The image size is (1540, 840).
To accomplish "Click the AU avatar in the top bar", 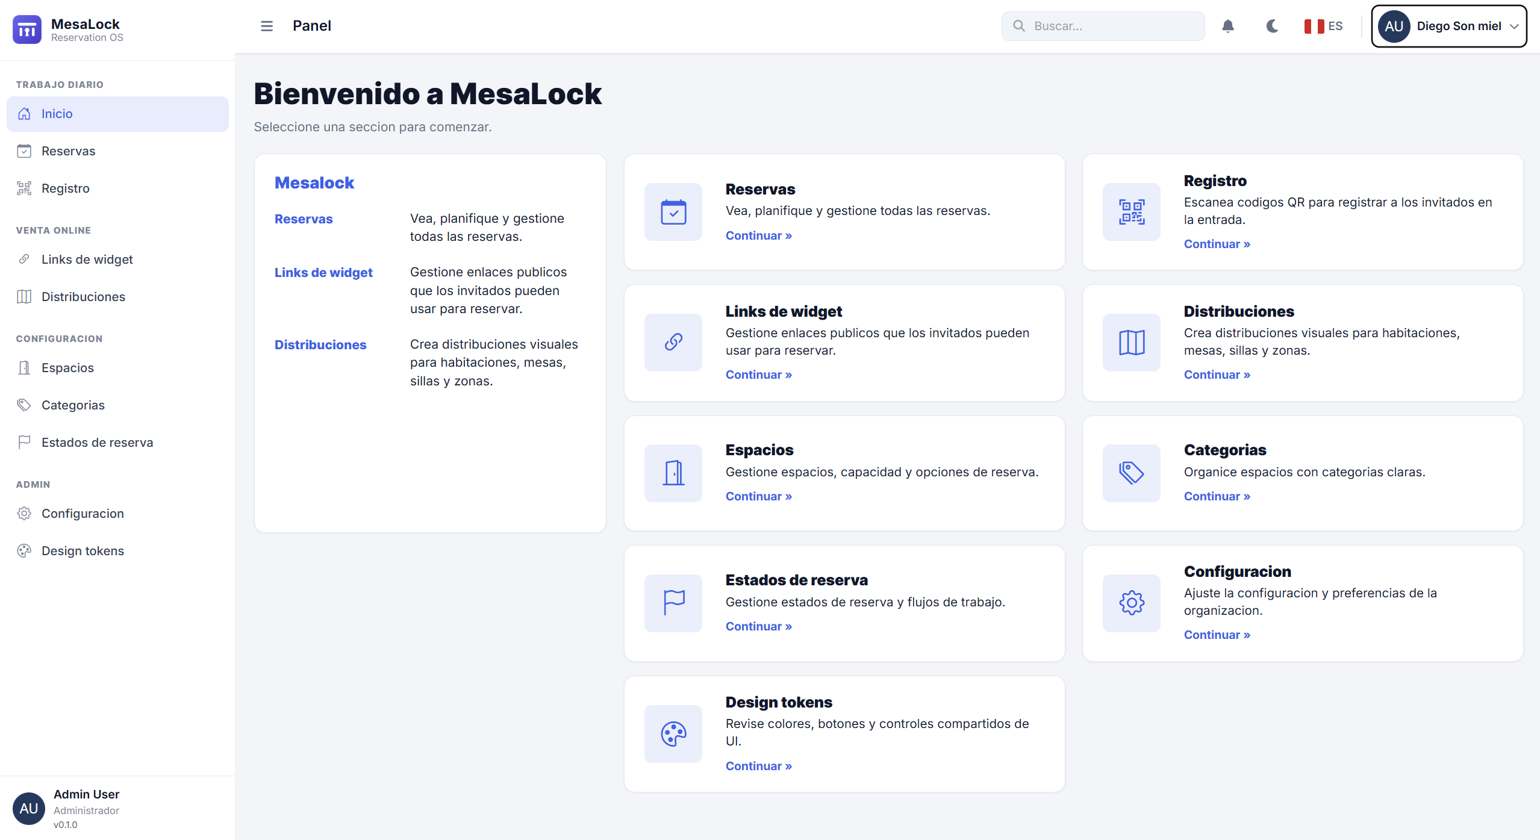I will coord(1394,26).
